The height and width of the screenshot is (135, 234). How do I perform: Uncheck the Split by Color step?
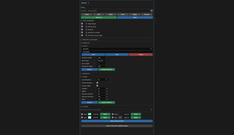click(x=82, y=26)
